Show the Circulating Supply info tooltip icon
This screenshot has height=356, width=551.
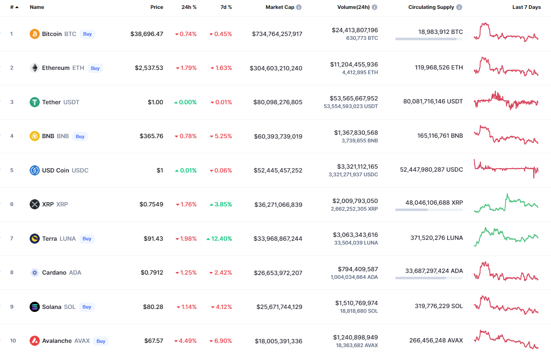pos(459,7)
